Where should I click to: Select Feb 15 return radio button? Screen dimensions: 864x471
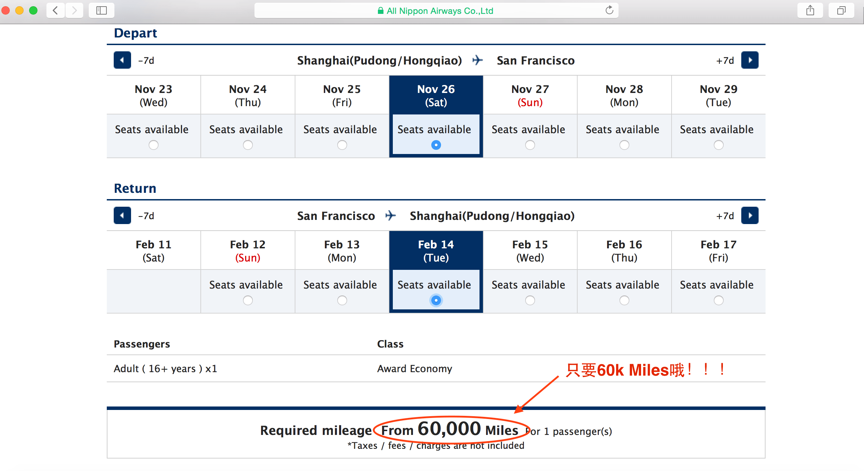(x=530, y=300)
